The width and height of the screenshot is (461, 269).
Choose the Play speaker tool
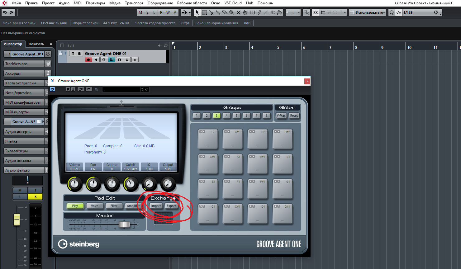click(273, 12)
